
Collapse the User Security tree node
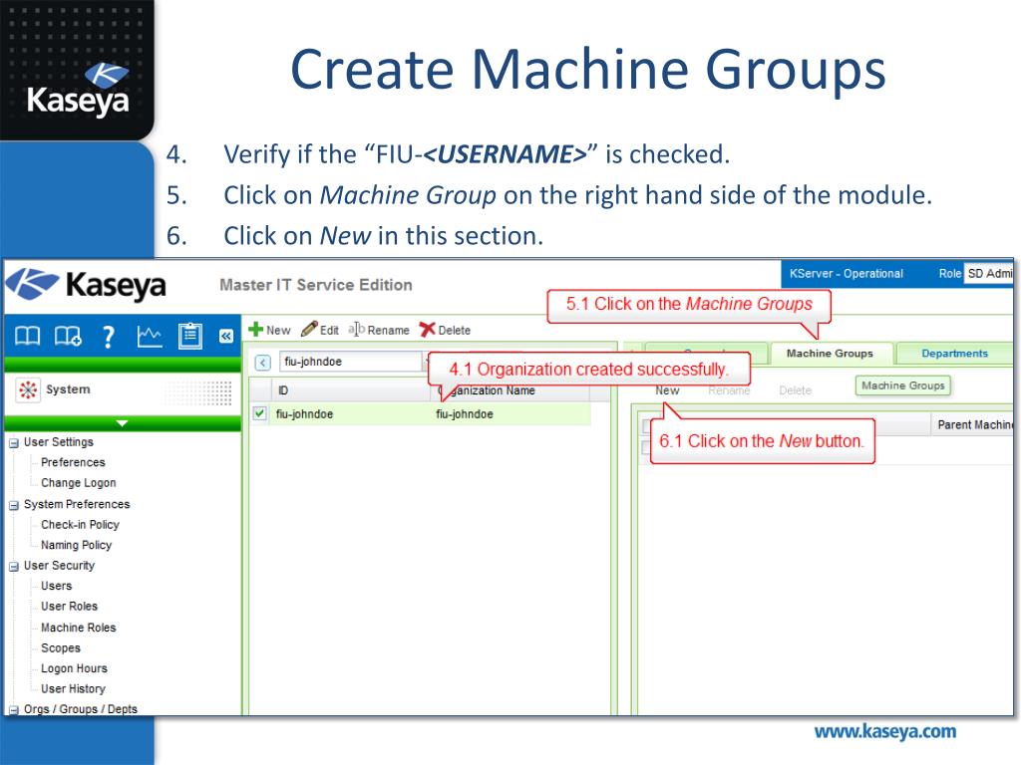(13, 567)
